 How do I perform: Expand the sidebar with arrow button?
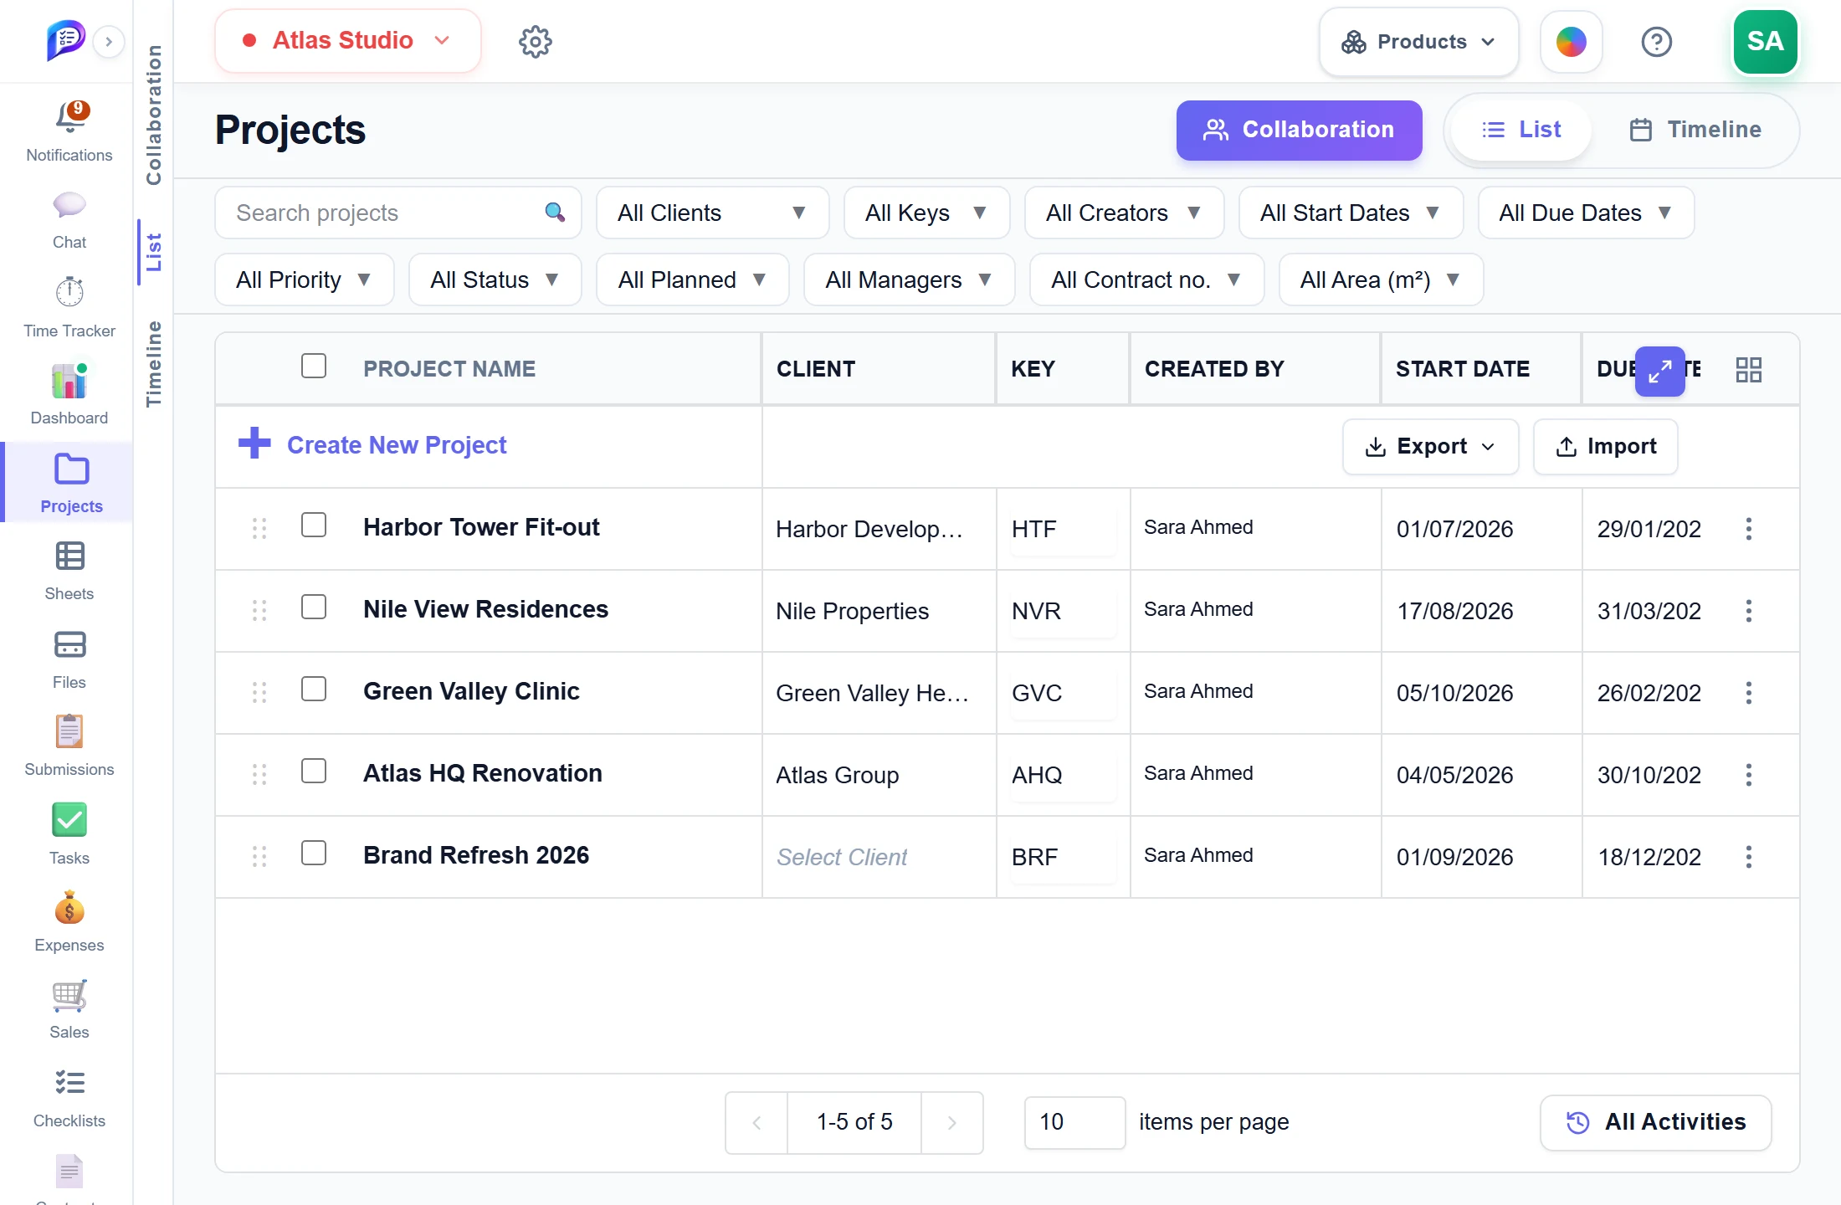pos(109,41)
